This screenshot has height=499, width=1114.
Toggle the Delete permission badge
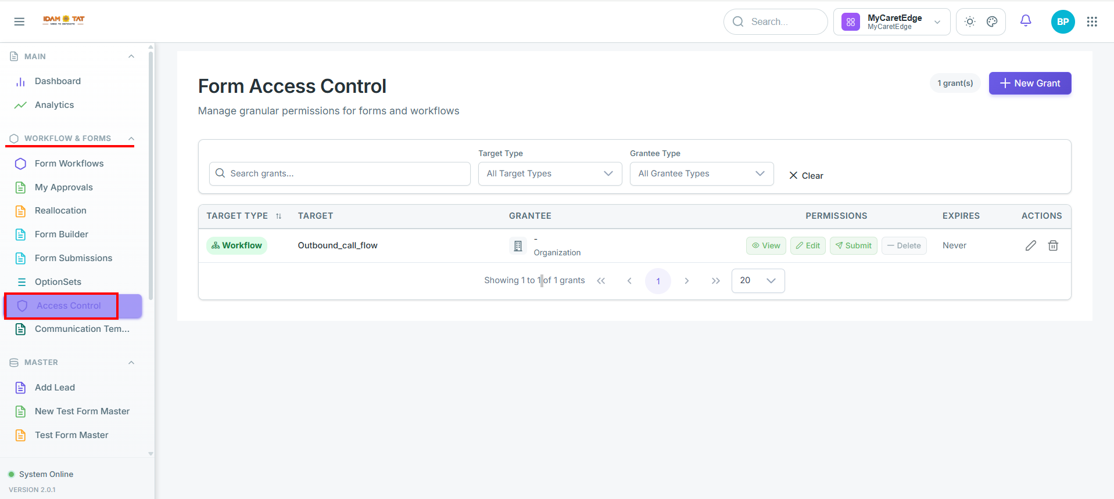click(904, 245)
